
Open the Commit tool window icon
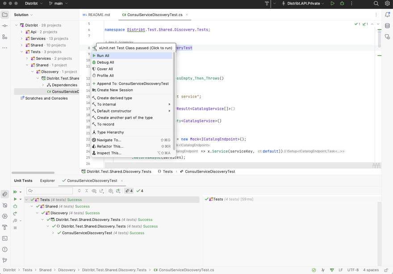[x=5, y=26]
